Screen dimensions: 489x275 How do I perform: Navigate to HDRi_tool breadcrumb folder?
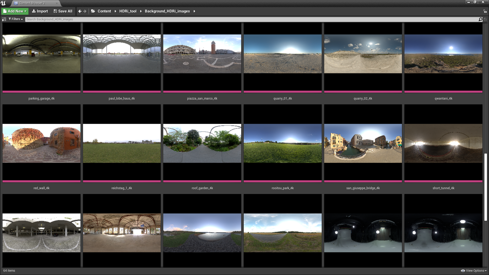(x=128, y=11)
